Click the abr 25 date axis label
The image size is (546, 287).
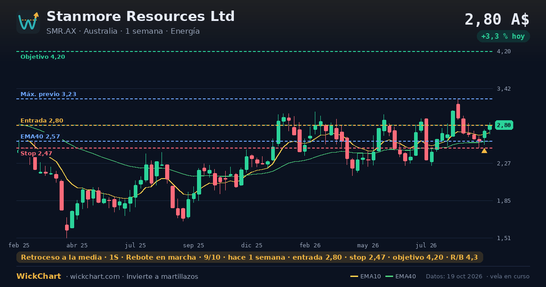tap(77, 245)
